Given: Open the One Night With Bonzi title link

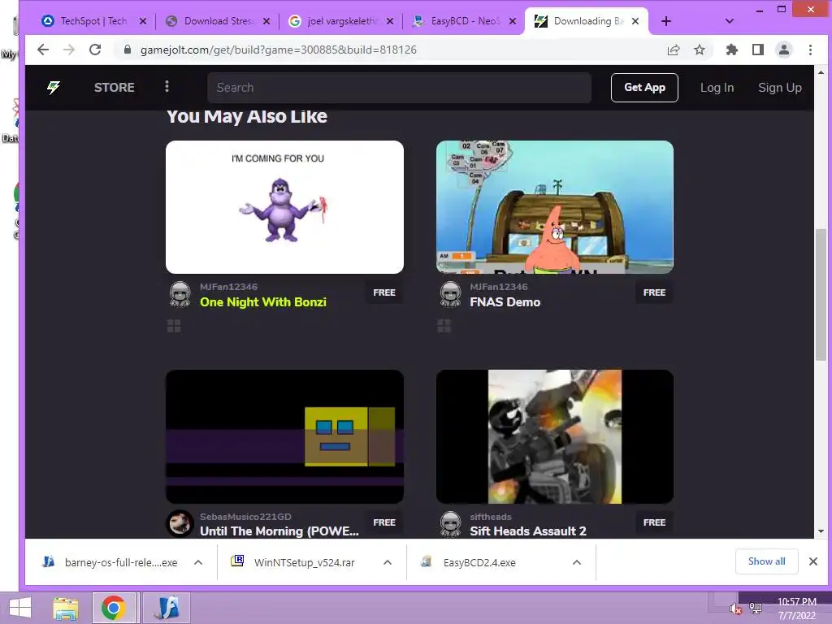Looking at the screenshot, I should click(262, 302).
